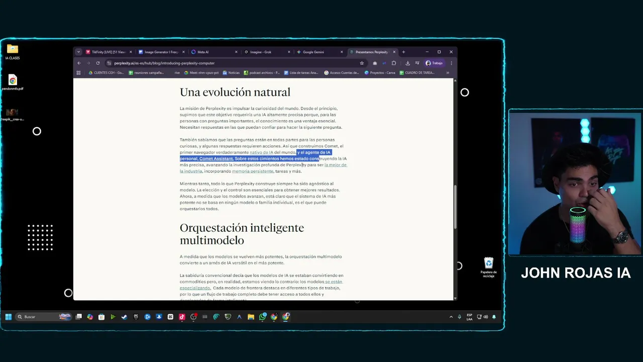Open the IA CLASES desktop folder

click(13, 52)
